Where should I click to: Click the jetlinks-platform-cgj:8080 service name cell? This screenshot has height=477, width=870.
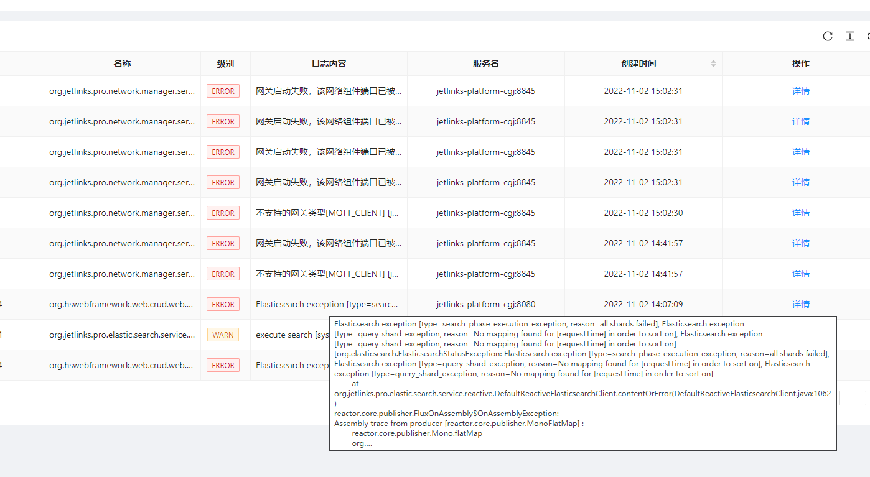[485, 304]
